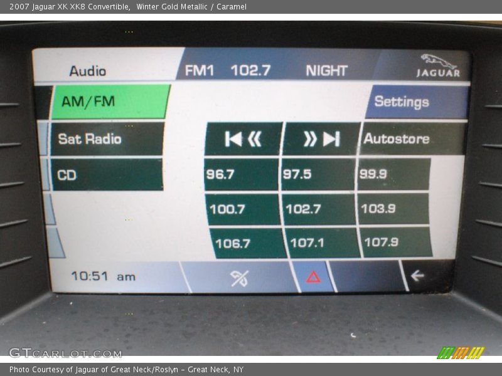Tune to preset 97.5
502x376 pixels.
[318, 175]
